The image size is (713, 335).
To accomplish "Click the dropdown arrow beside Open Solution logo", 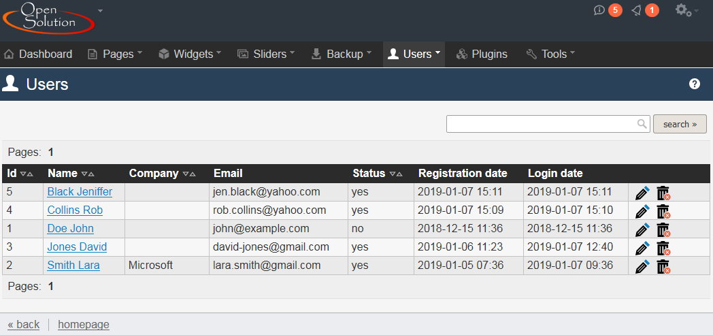I will coord(101,11).
